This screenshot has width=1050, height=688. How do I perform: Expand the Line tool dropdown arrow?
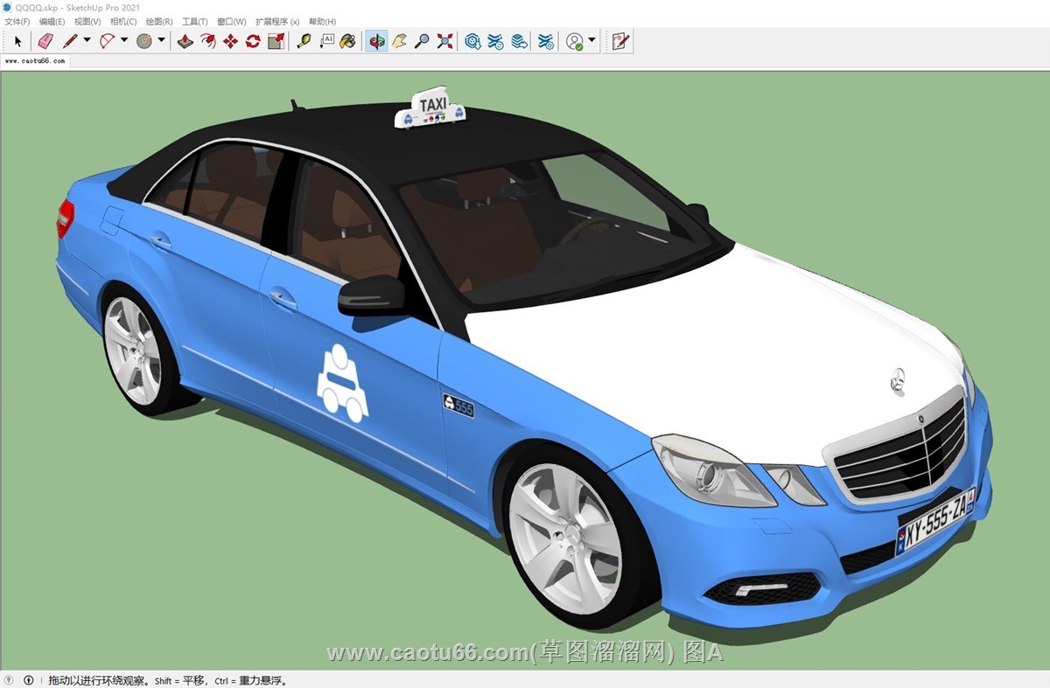pyautogui.click(x=87, y=40)
